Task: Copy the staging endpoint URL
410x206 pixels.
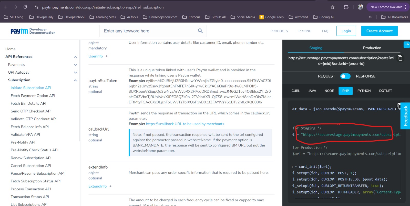Action: pyautogui.click(x=400, y=58)
